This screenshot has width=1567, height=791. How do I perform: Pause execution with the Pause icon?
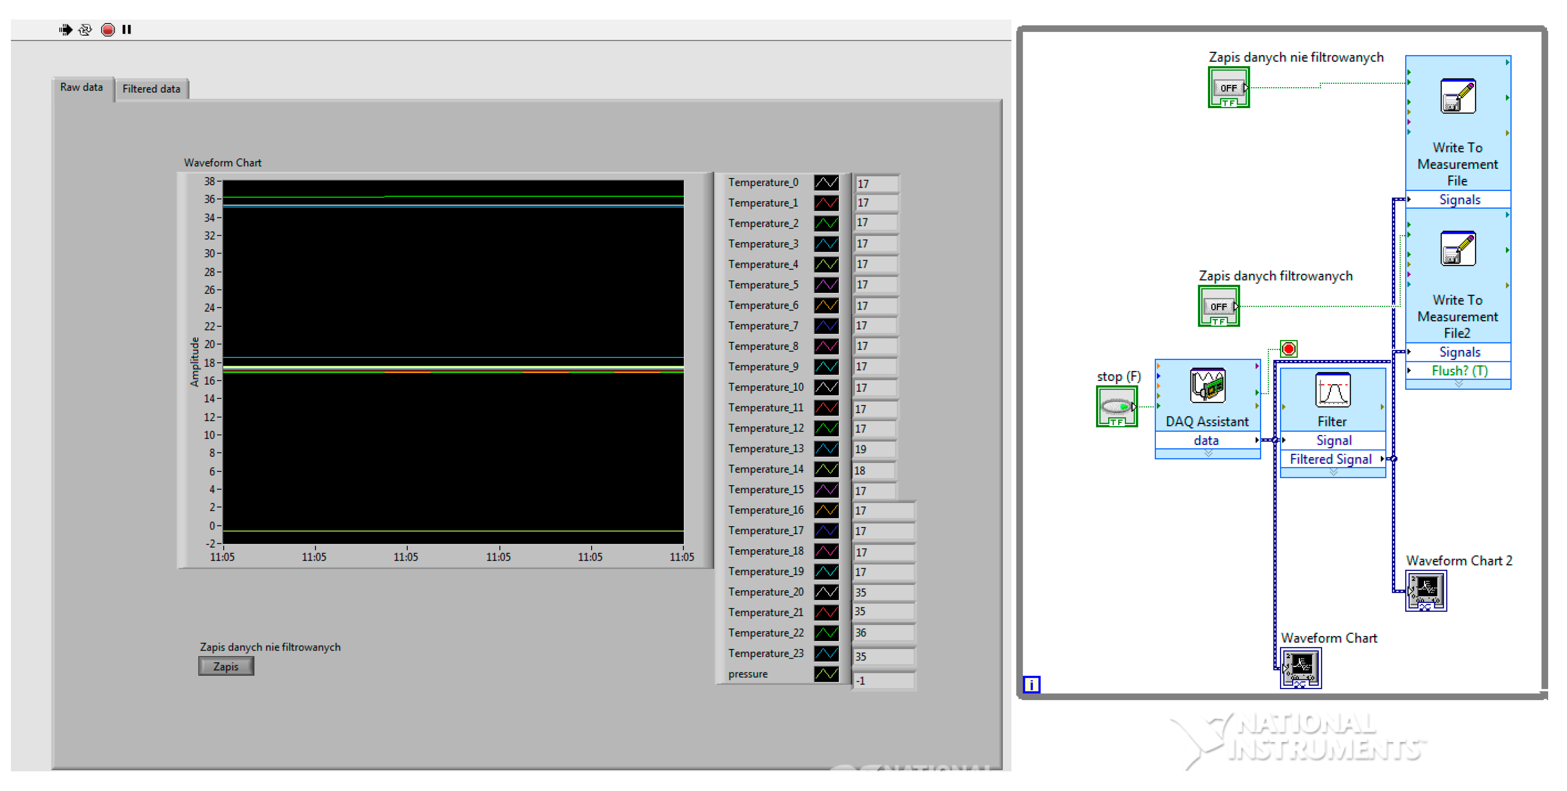(127, 29)
